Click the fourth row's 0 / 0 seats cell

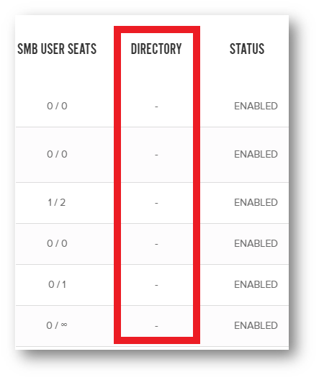[57, 243]
